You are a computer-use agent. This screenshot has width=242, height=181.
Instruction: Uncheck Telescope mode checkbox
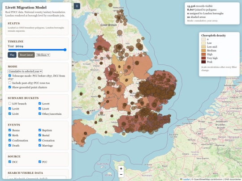10,76
